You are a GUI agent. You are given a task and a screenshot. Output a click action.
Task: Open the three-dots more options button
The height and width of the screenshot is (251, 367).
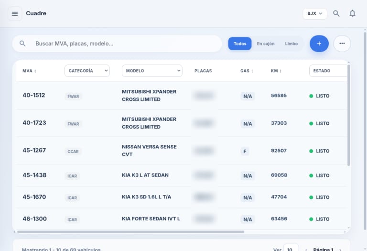tap(342, 44)
